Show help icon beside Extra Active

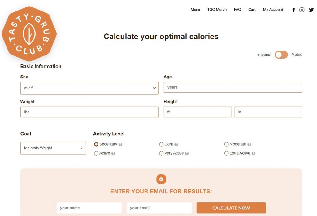pos(253,153)
